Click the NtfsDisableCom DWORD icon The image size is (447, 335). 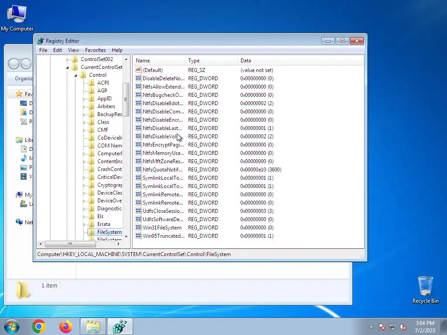(x=138, y=111)
